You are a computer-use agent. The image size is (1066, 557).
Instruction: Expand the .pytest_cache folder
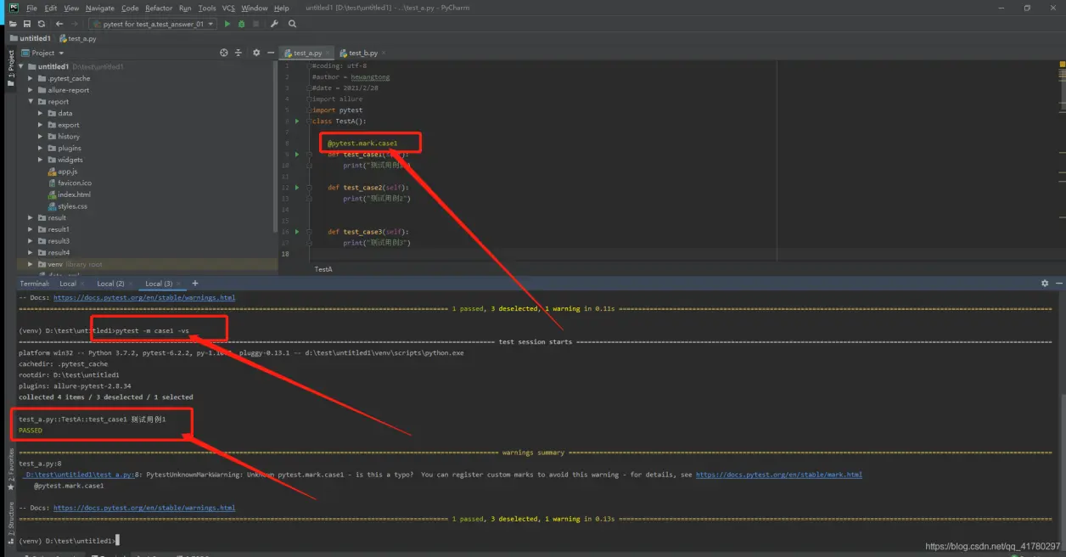click(31, 78)
